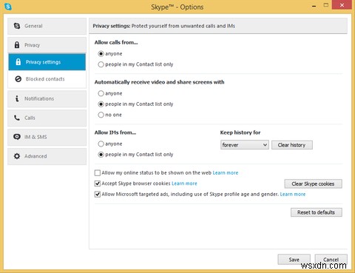Click the Blocked contacts ban icon
This screenshot has height=273, width=355.
(x=18, y=79)
